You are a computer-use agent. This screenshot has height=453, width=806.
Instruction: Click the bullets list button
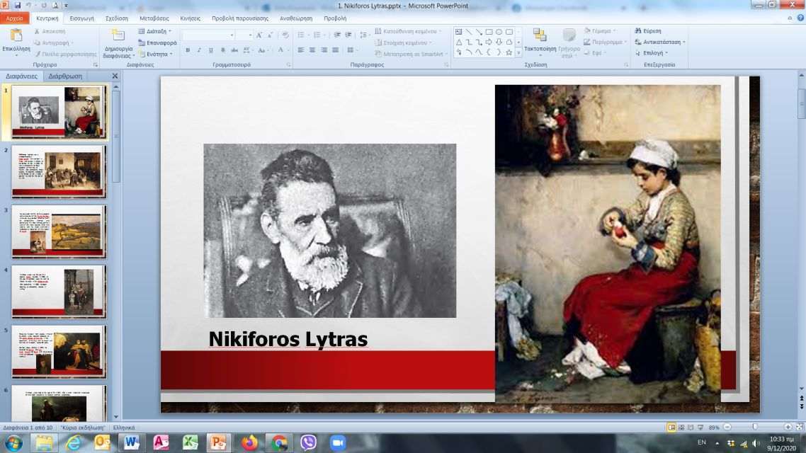point(302,35)
